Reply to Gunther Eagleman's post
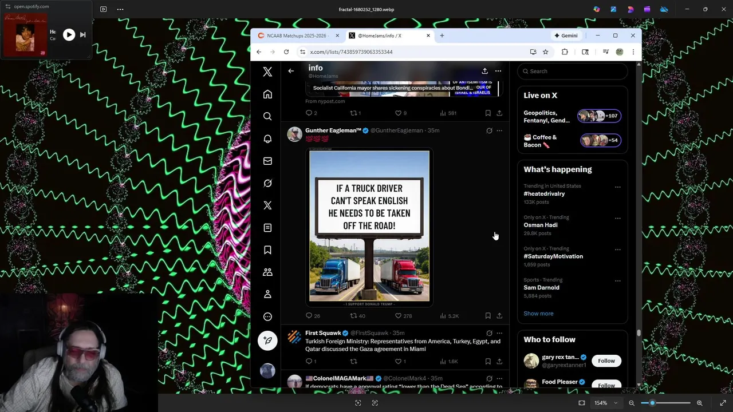 313,316
